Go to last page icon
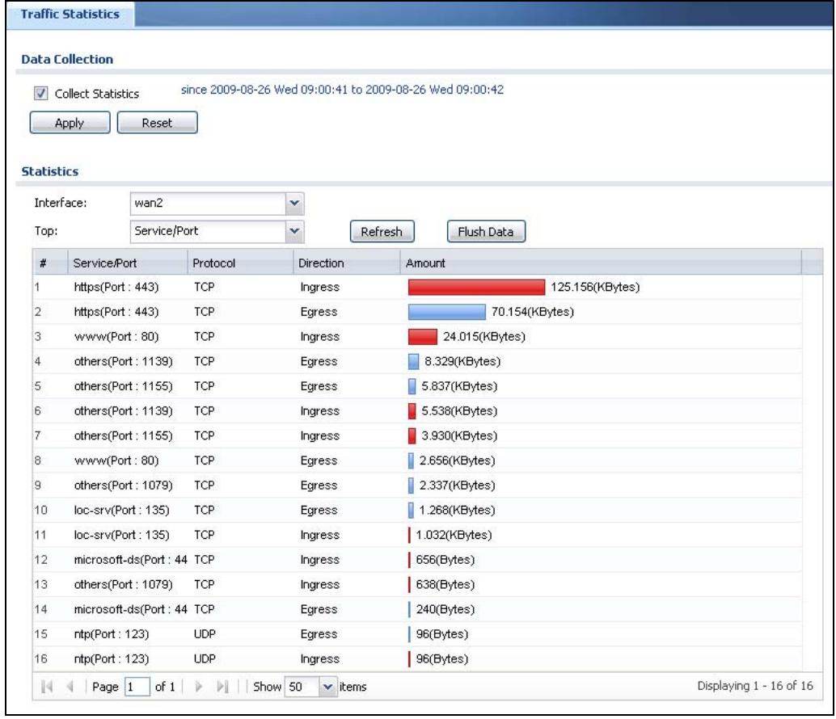 click(223, 687)
